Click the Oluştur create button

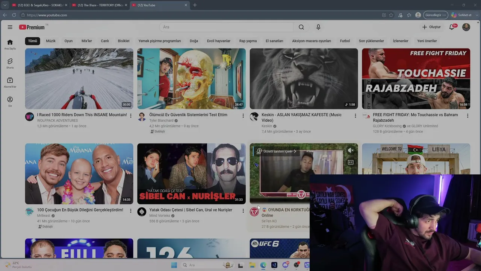tap(431, 27)
